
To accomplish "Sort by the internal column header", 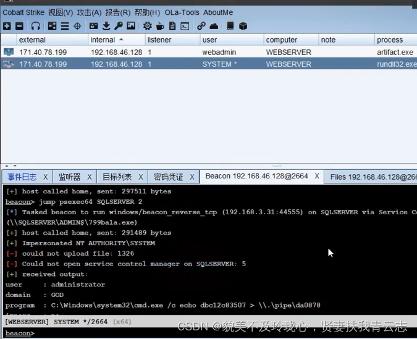I will click(x=117, y=40).
